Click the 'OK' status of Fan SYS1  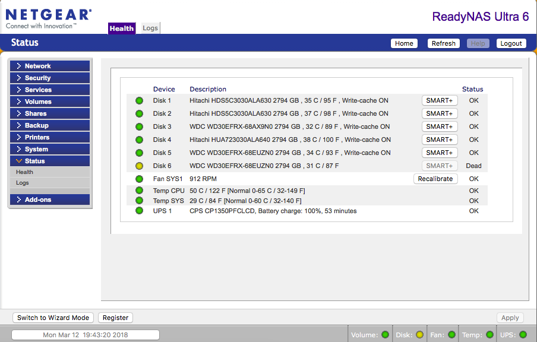click(x=473, y=179)
